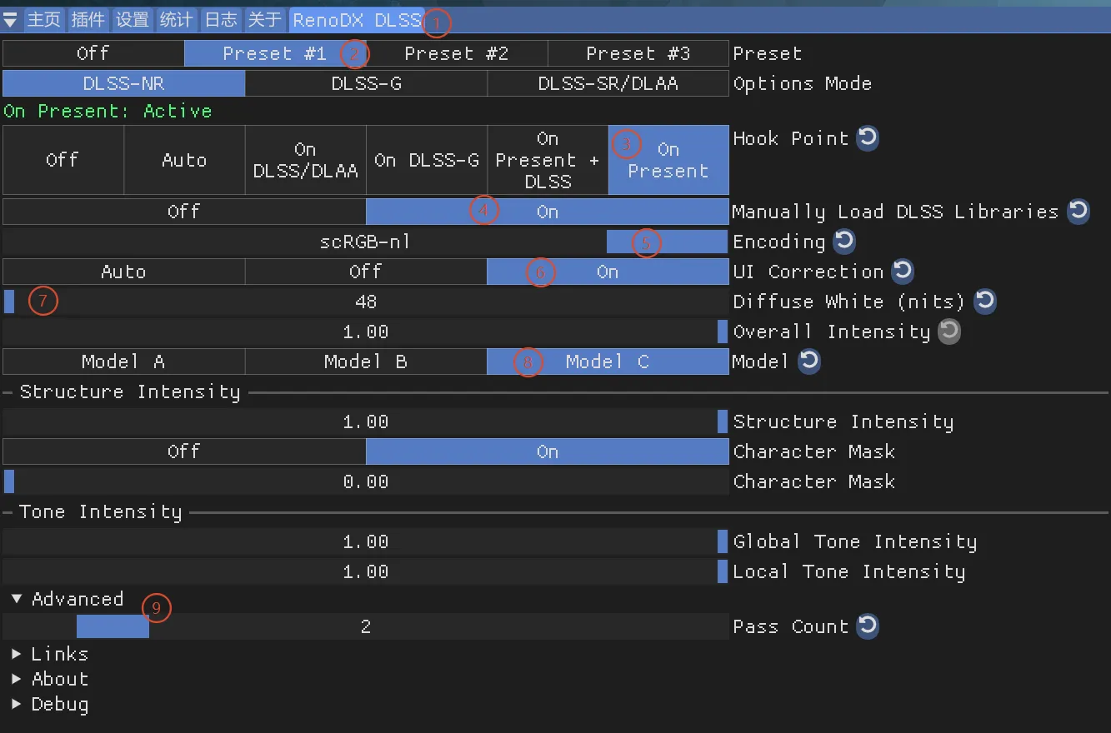The image size is (1111, 733).
Task: Reset the UI Correction setting
Action: [x=903, y=272]
